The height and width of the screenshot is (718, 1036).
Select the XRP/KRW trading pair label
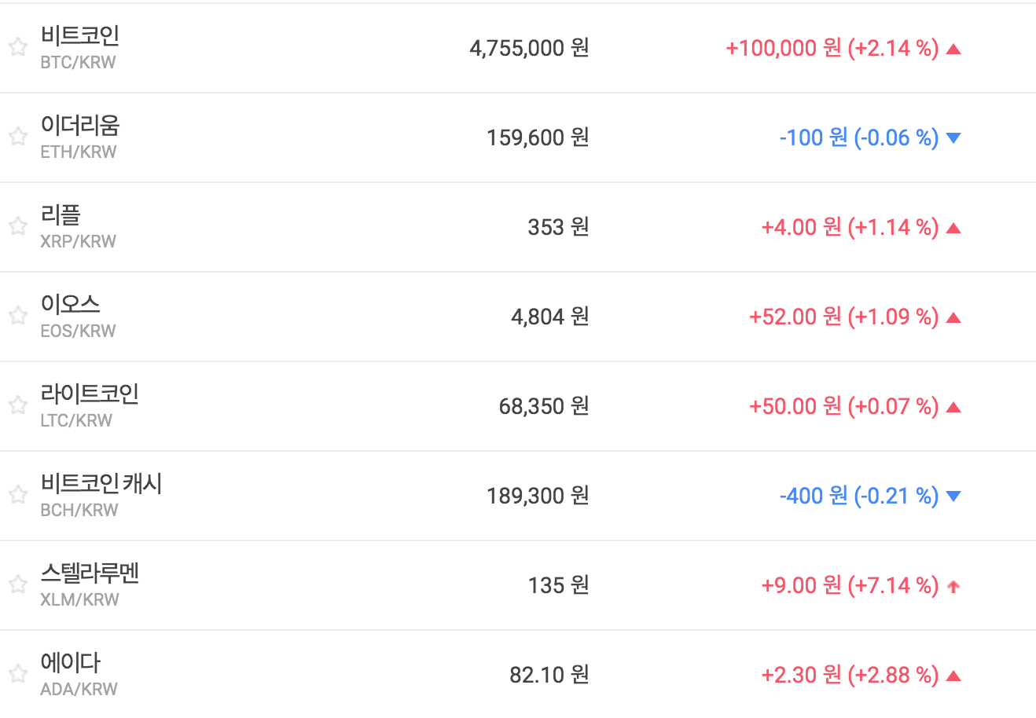click(78, 242)
